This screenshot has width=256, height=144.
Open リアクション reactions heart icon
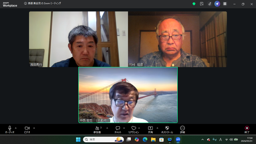134,130
